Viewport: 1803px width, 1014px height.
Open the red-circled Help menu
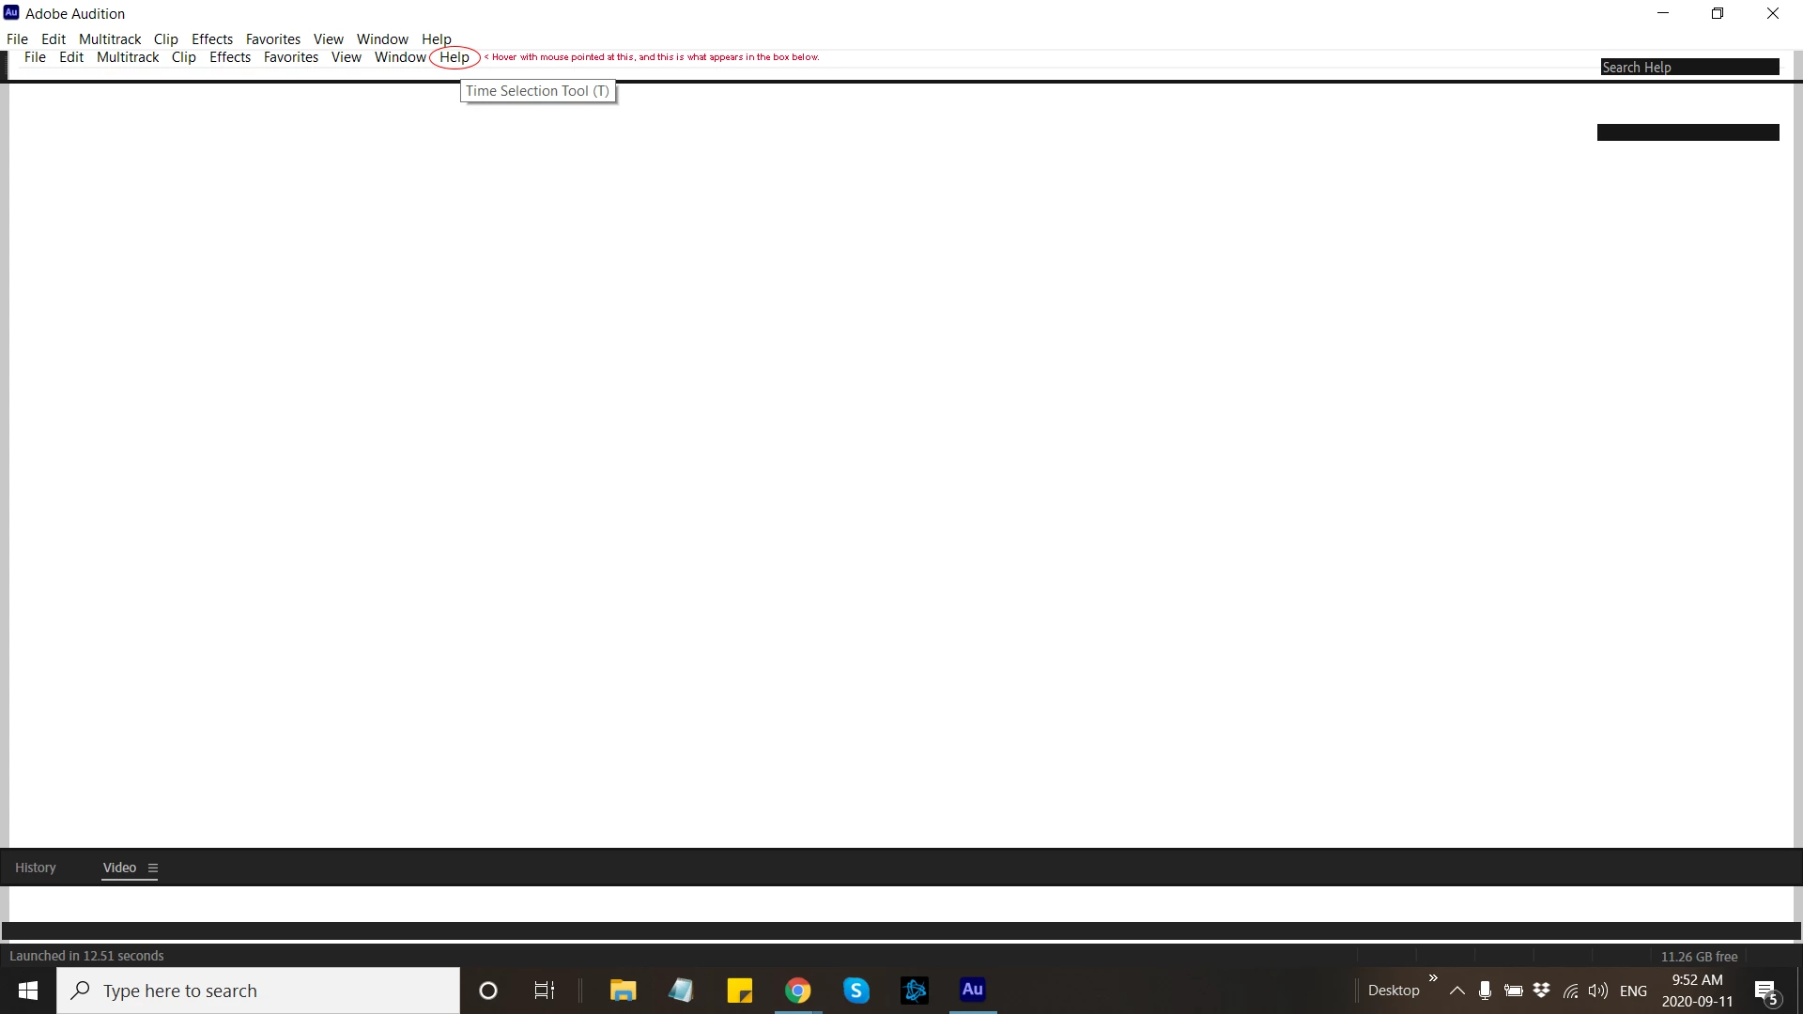click(x=455, y=57)
